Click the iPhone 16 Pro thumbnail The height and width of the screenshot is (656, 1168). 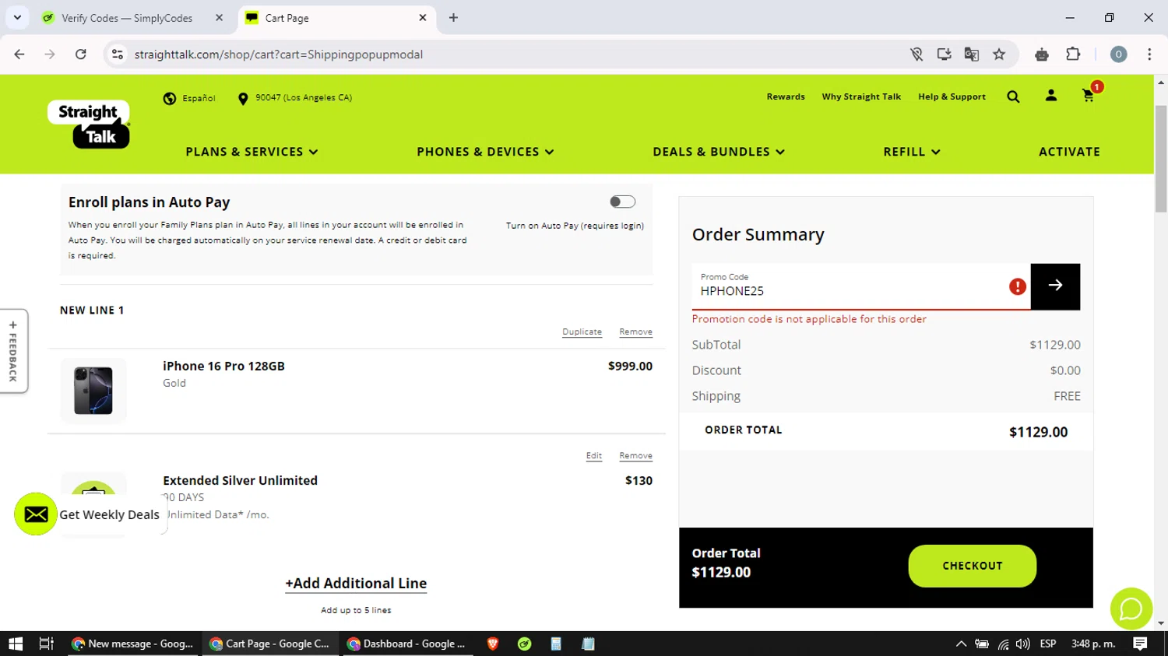tap(93, 391)
